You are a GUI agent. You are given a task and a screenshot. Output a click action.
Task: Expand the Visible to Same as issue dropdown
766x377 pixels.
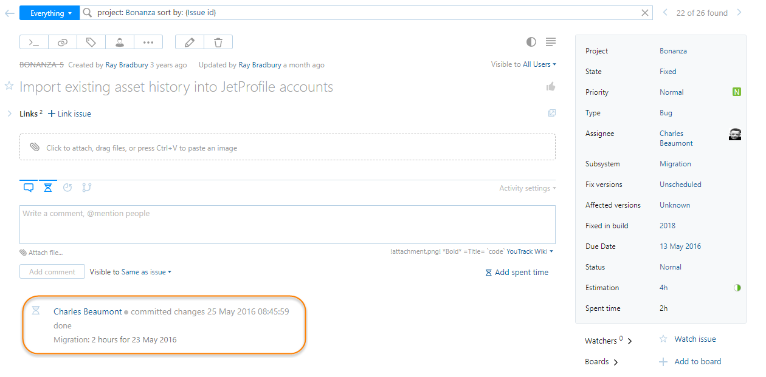click(x=130, y=271)
